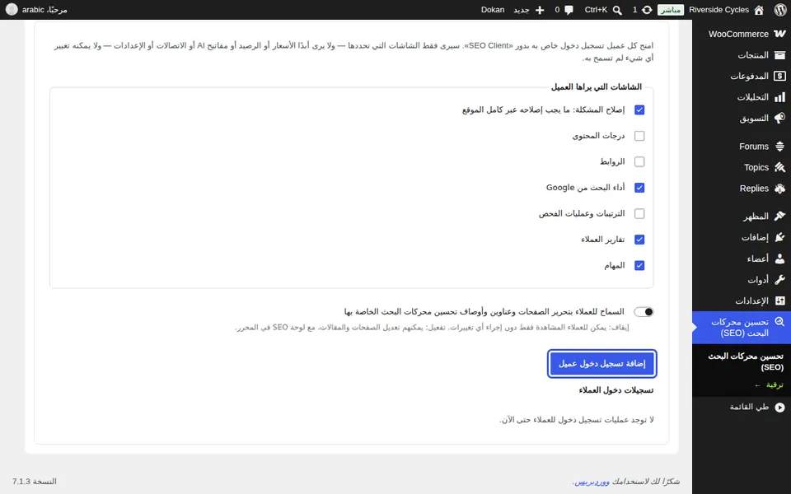Click the user avatar in admin bar
Screen dimensions: 791x494
click(11, 10)
